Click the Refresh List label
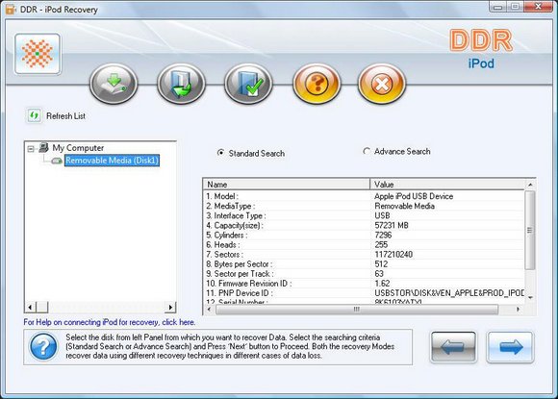The image size is (558, 399). [65, 116]
